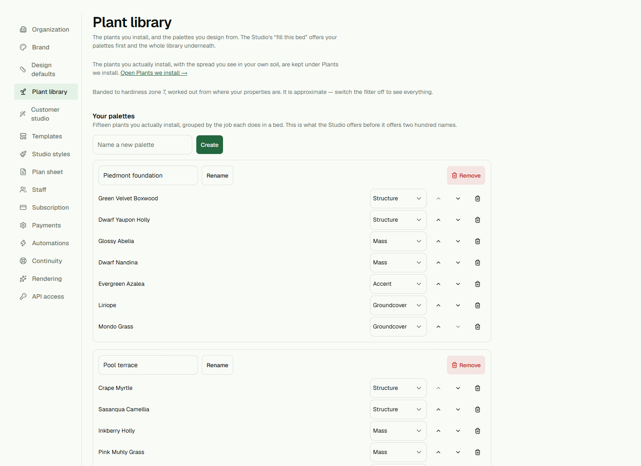Screen dimensions: 641x466
Task: Navigate to Automations section
Action: click(x=46, y=243)
